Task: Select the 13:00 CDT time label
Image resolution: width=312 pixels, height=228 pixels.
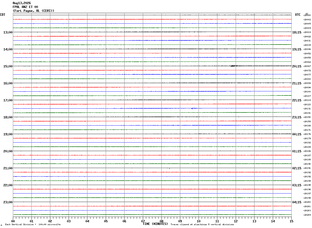Action: click(8, 32)
